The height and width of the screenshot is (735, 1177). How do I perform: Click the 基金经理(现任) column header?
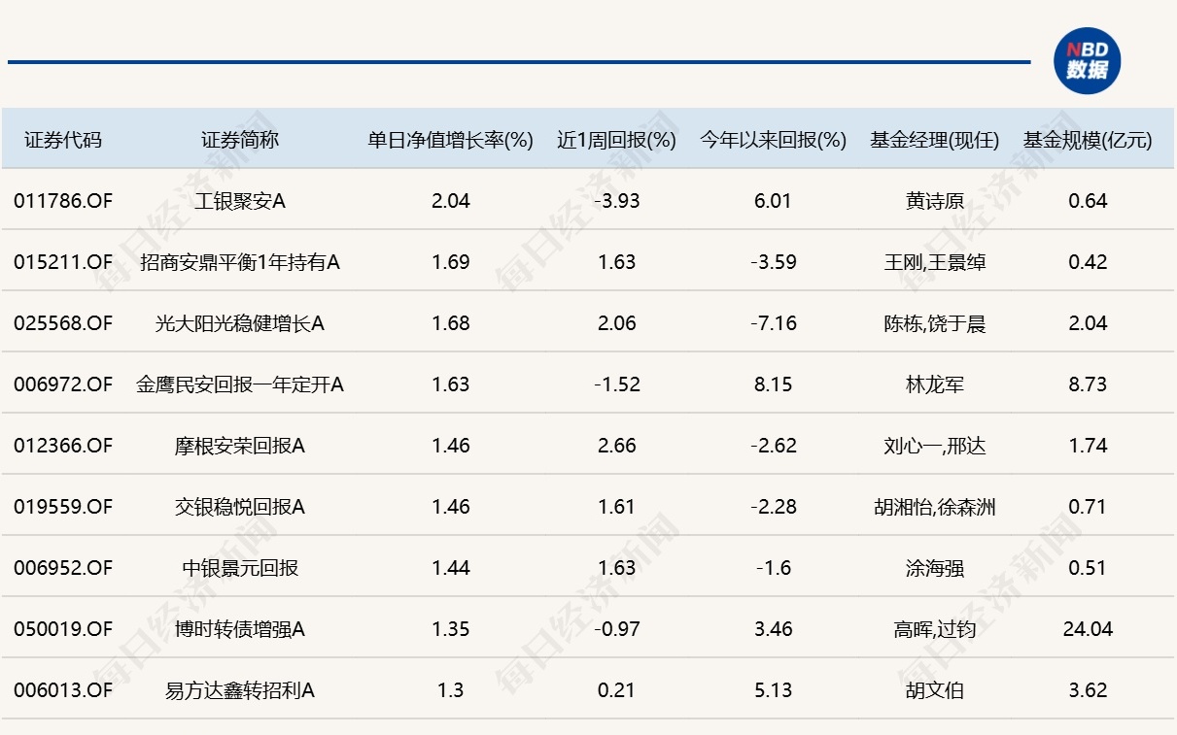pos(934,140)
